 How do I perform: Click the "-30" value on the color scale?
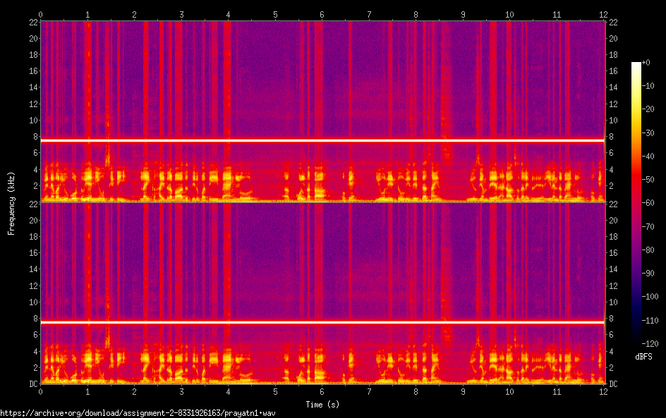click(648, 133)
